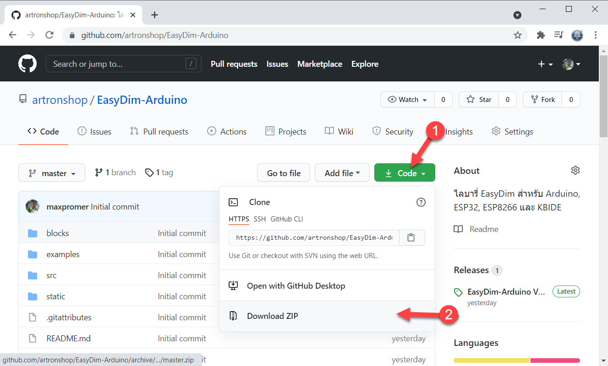This screenshot has height=366, width=608.
Task: Open the Pull requests repository tab
Action: pyautogui.click(x=159, y=132)
